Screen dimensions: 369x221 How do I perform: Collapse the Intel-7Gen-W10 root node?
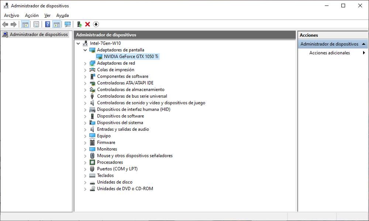[x=78, y=43]
